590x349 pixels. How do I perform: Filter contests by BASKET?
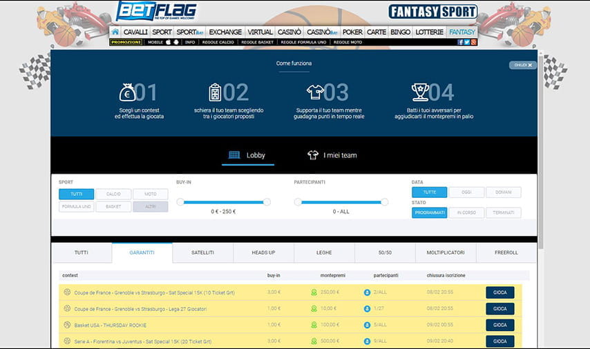pyautogui.click(x=113, y=207)
